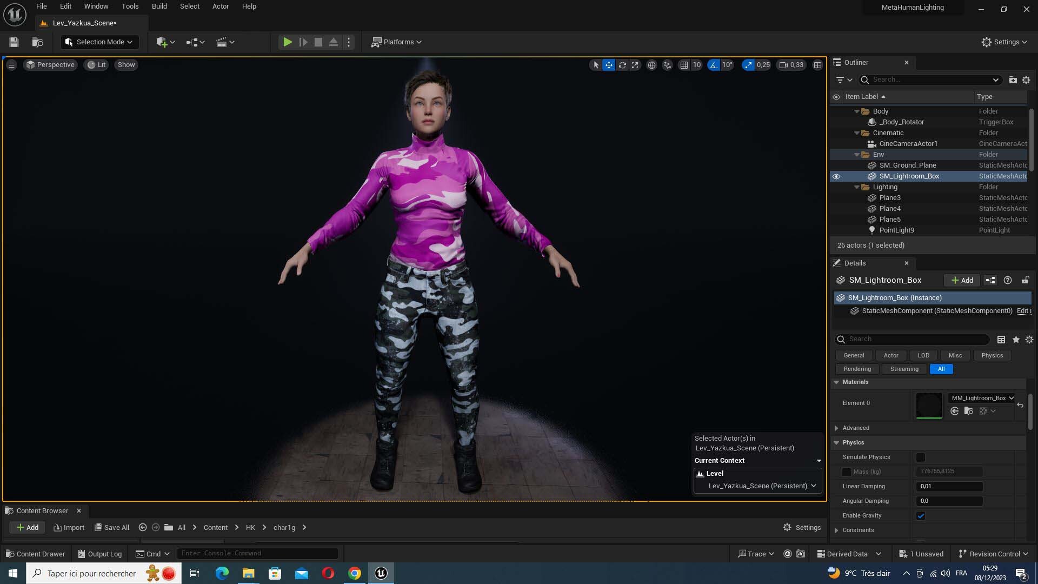Viewport: 1038px width, 584px height.
Task: Toggle world/local coordinate system globe icon
Action: [x=652, y=65]
